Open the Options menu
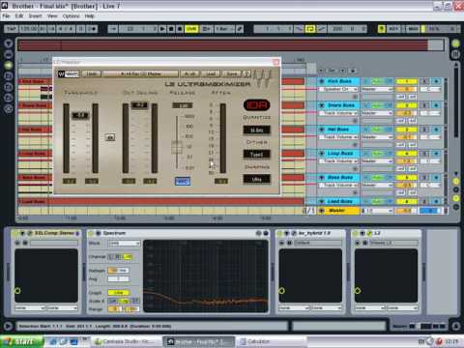This screenshot has width=464, height=348. pos(71,15)
